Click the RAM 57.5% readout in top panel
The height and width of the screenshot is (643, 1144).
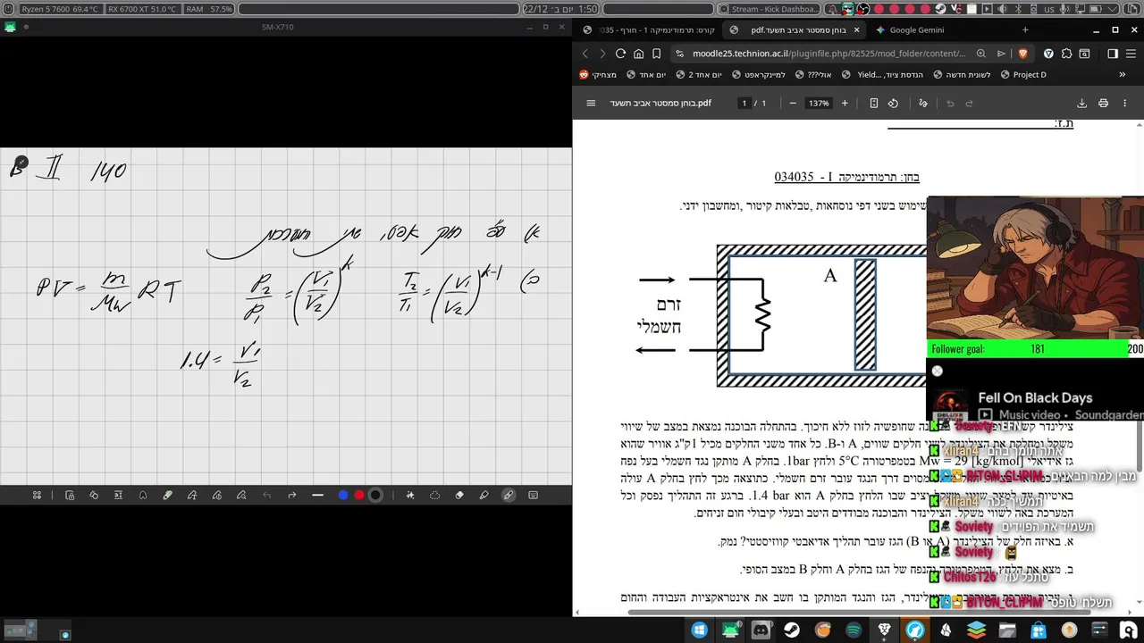tap(210, 9)
